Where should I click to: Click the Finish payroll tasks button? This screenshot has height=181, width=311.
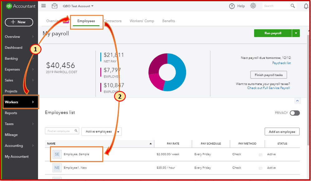(269, 75)
